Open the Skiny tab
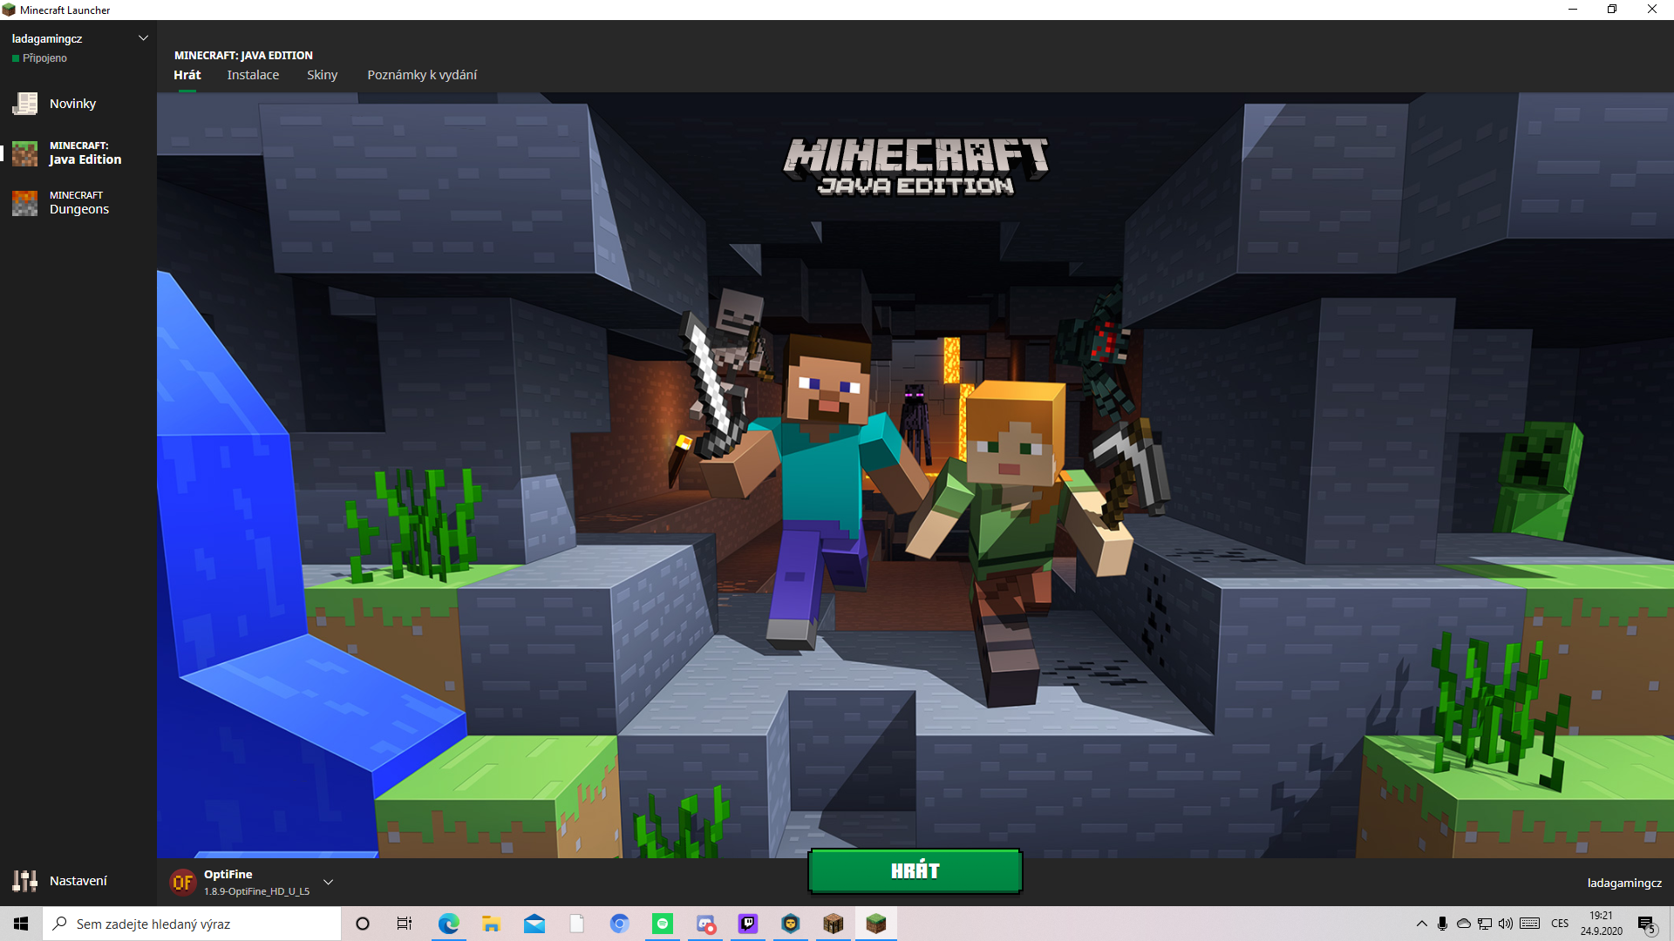 pos(322,75)
